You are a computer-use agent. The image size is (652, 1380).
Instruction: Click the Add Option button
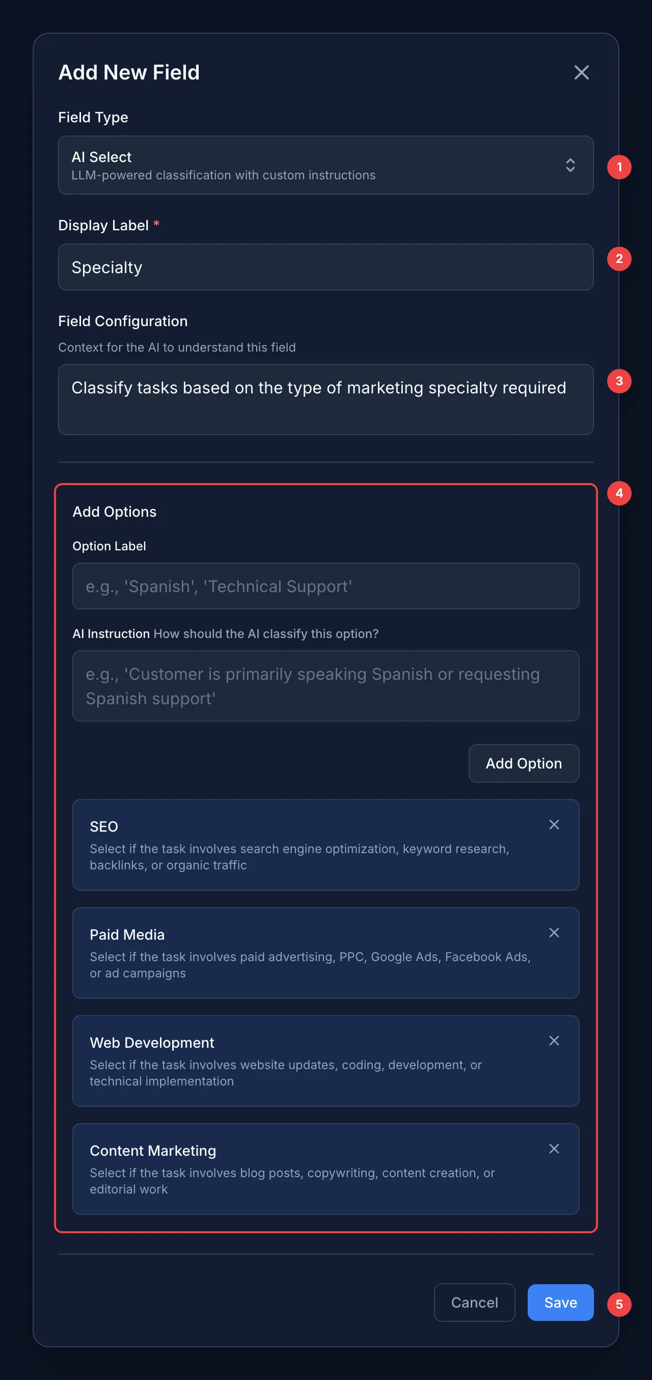(x=523, y=763)
